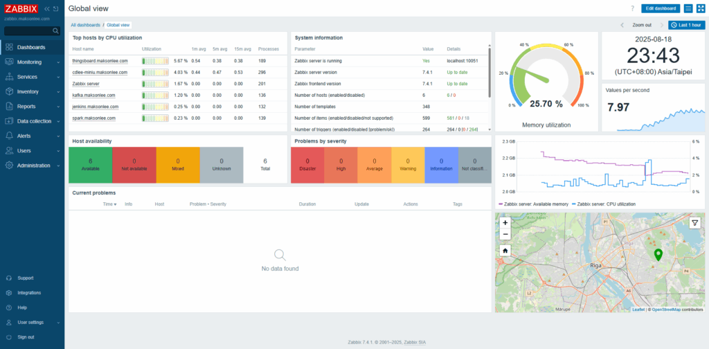Open kafka.maksonlee.com host link
709x349 pixels.
pos(93,96)
